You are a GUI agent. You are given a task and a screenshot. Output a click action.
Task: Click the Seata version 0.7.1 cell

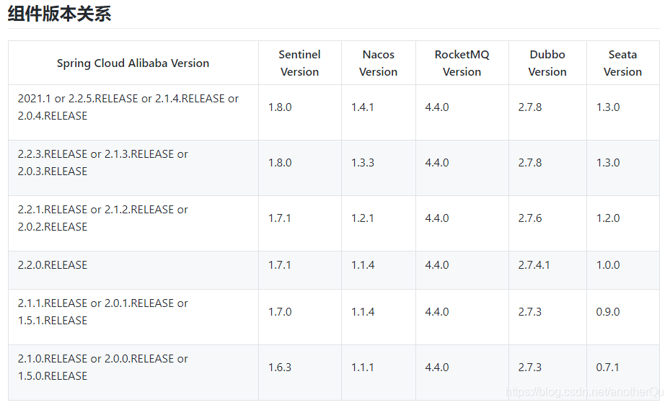click(622, 373)
